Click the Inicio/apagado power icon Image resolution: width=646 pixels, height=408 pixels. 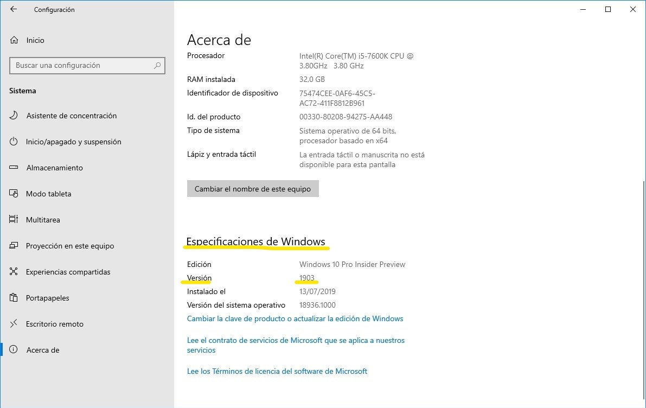click(14, 142)
